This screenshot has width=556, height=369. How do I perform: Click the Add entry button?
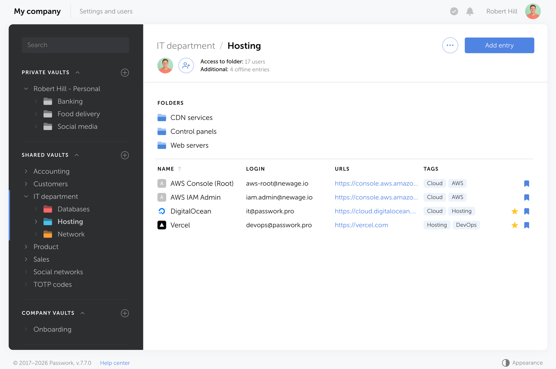[x=499, y=45]
